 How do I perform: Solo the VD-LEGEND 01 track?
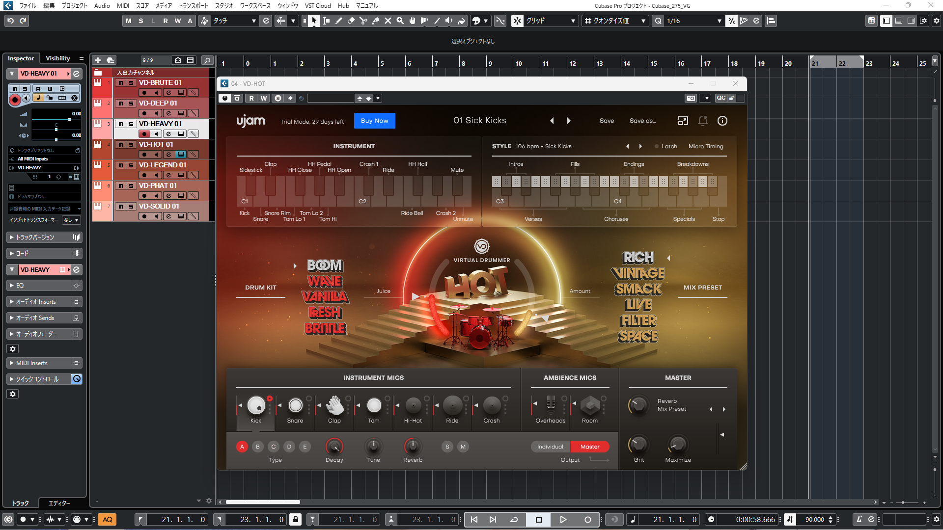click(x=131, y=165)
